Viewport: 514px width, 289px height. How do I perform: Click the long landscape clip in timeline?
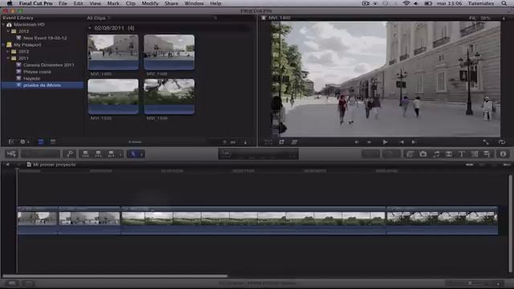[x=254, y=221]
